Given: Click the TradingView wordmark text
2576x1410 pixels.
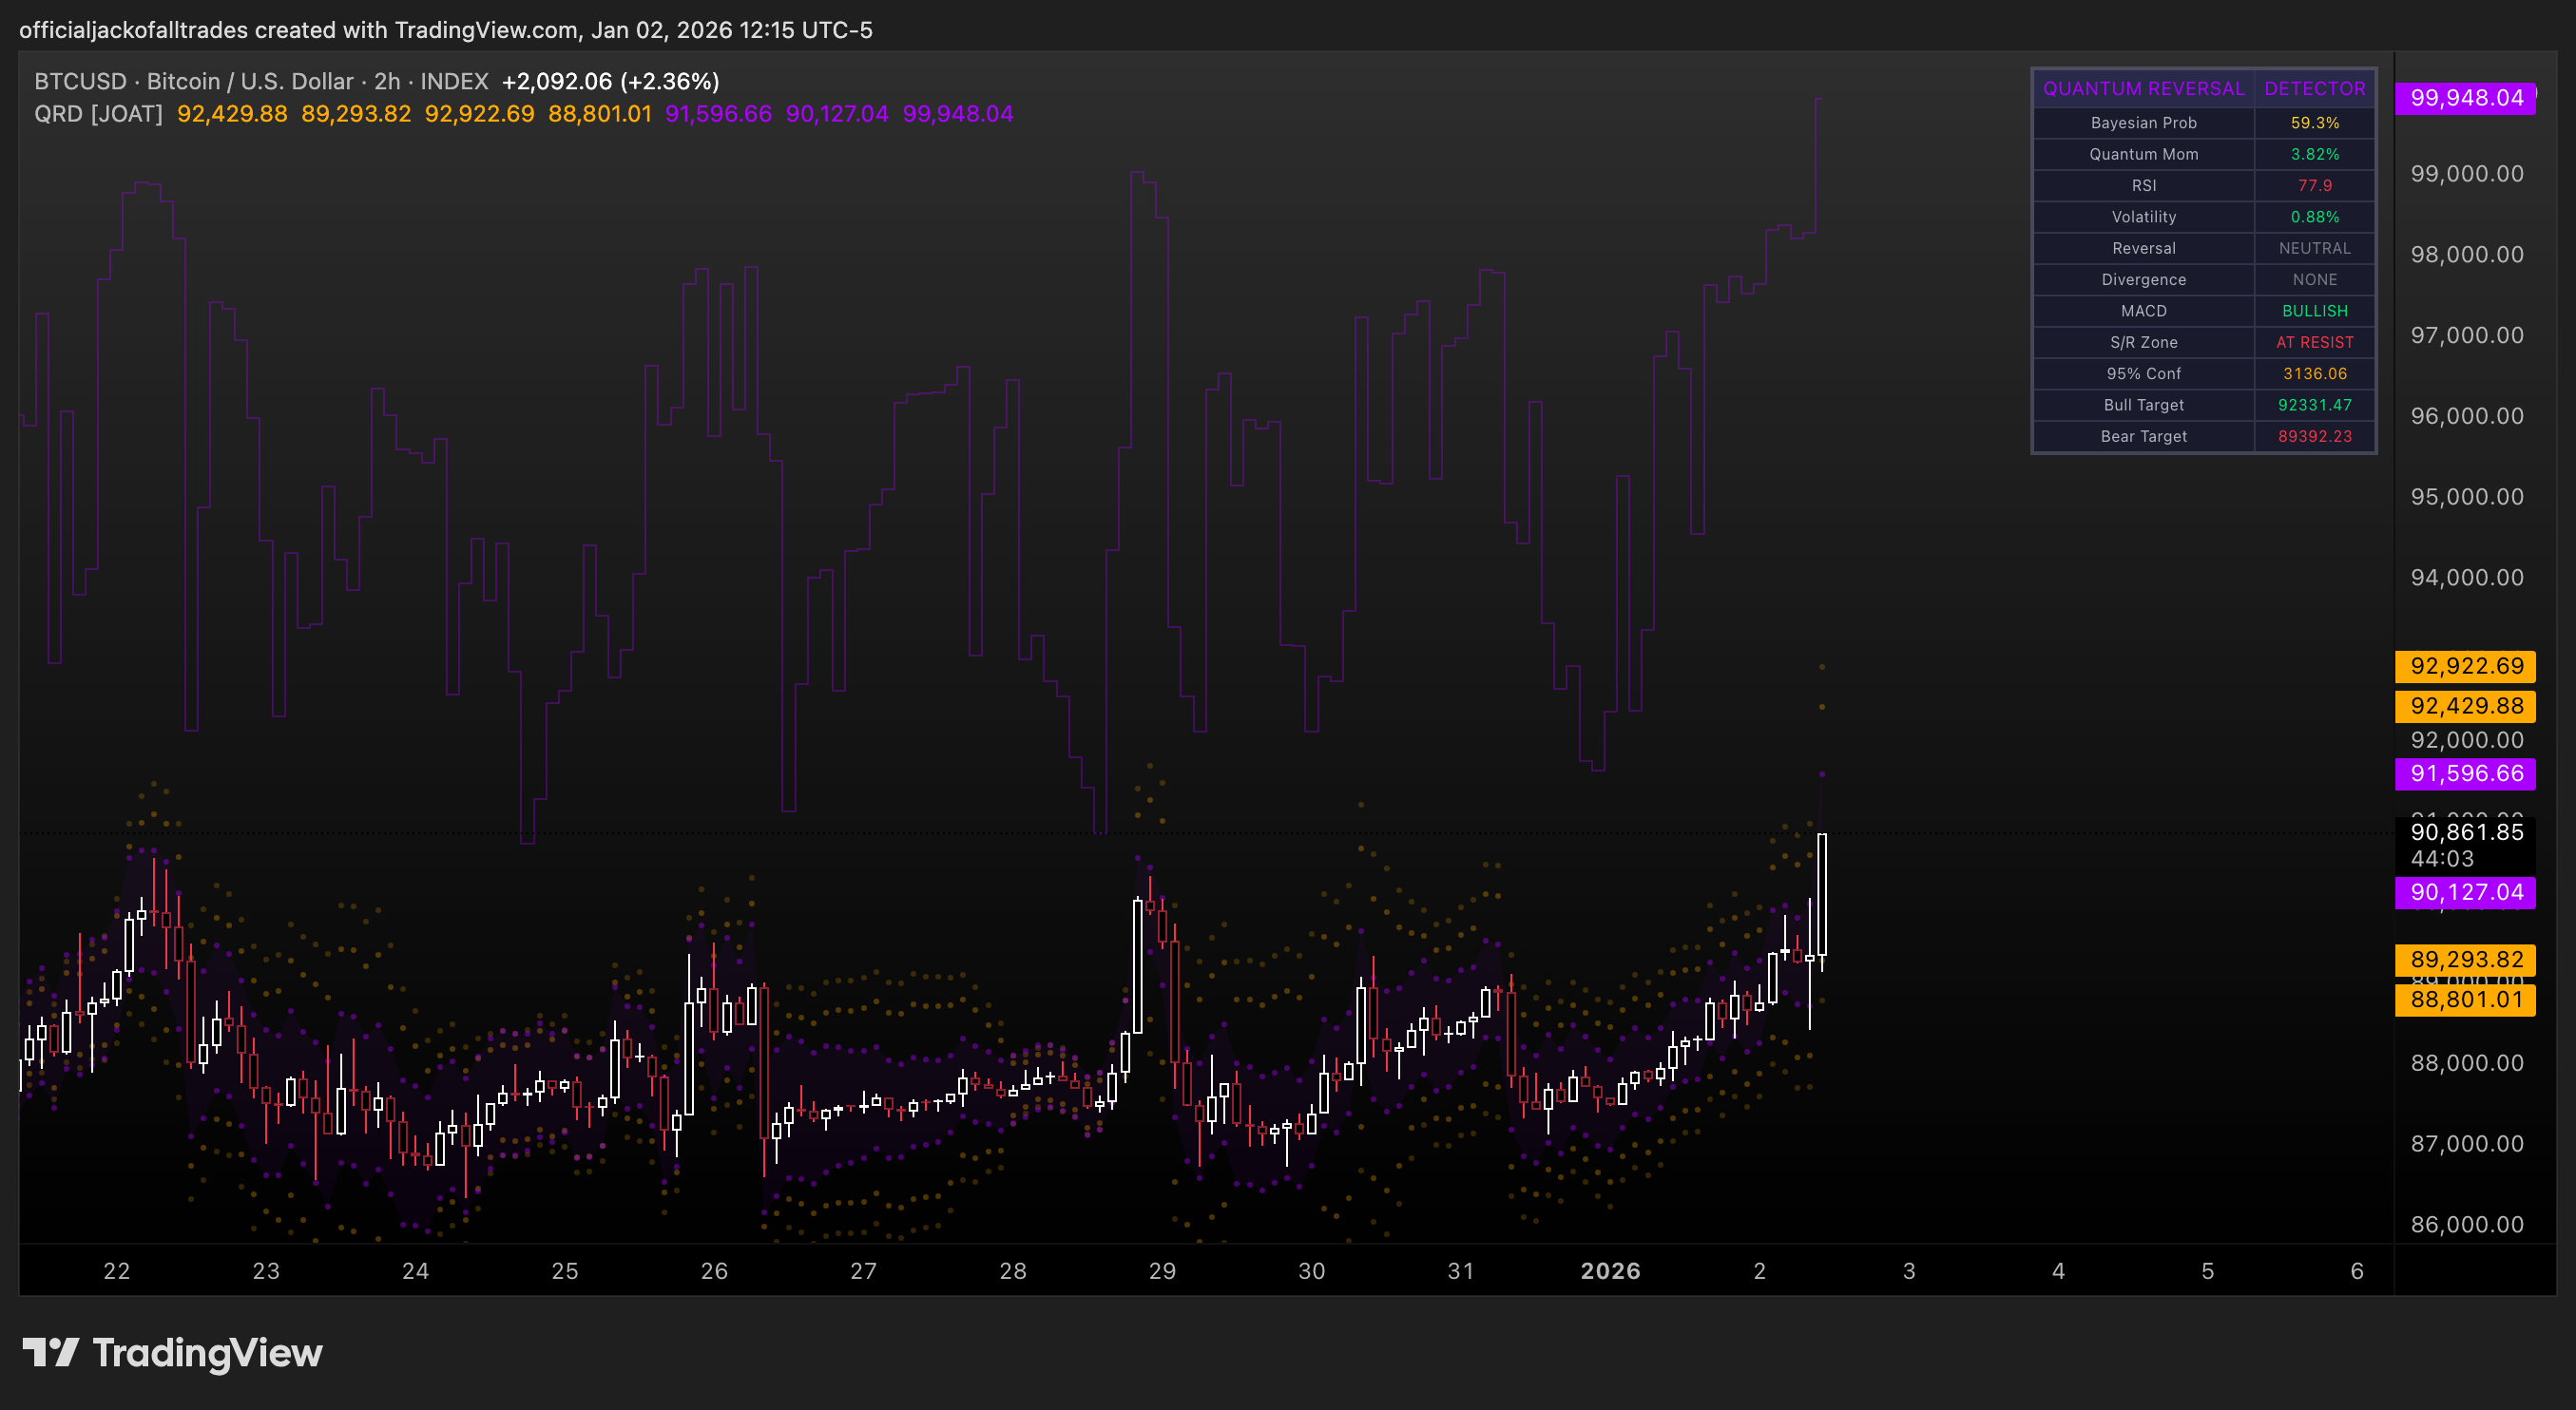Looking at the screenshot, I should point(207,1352).
